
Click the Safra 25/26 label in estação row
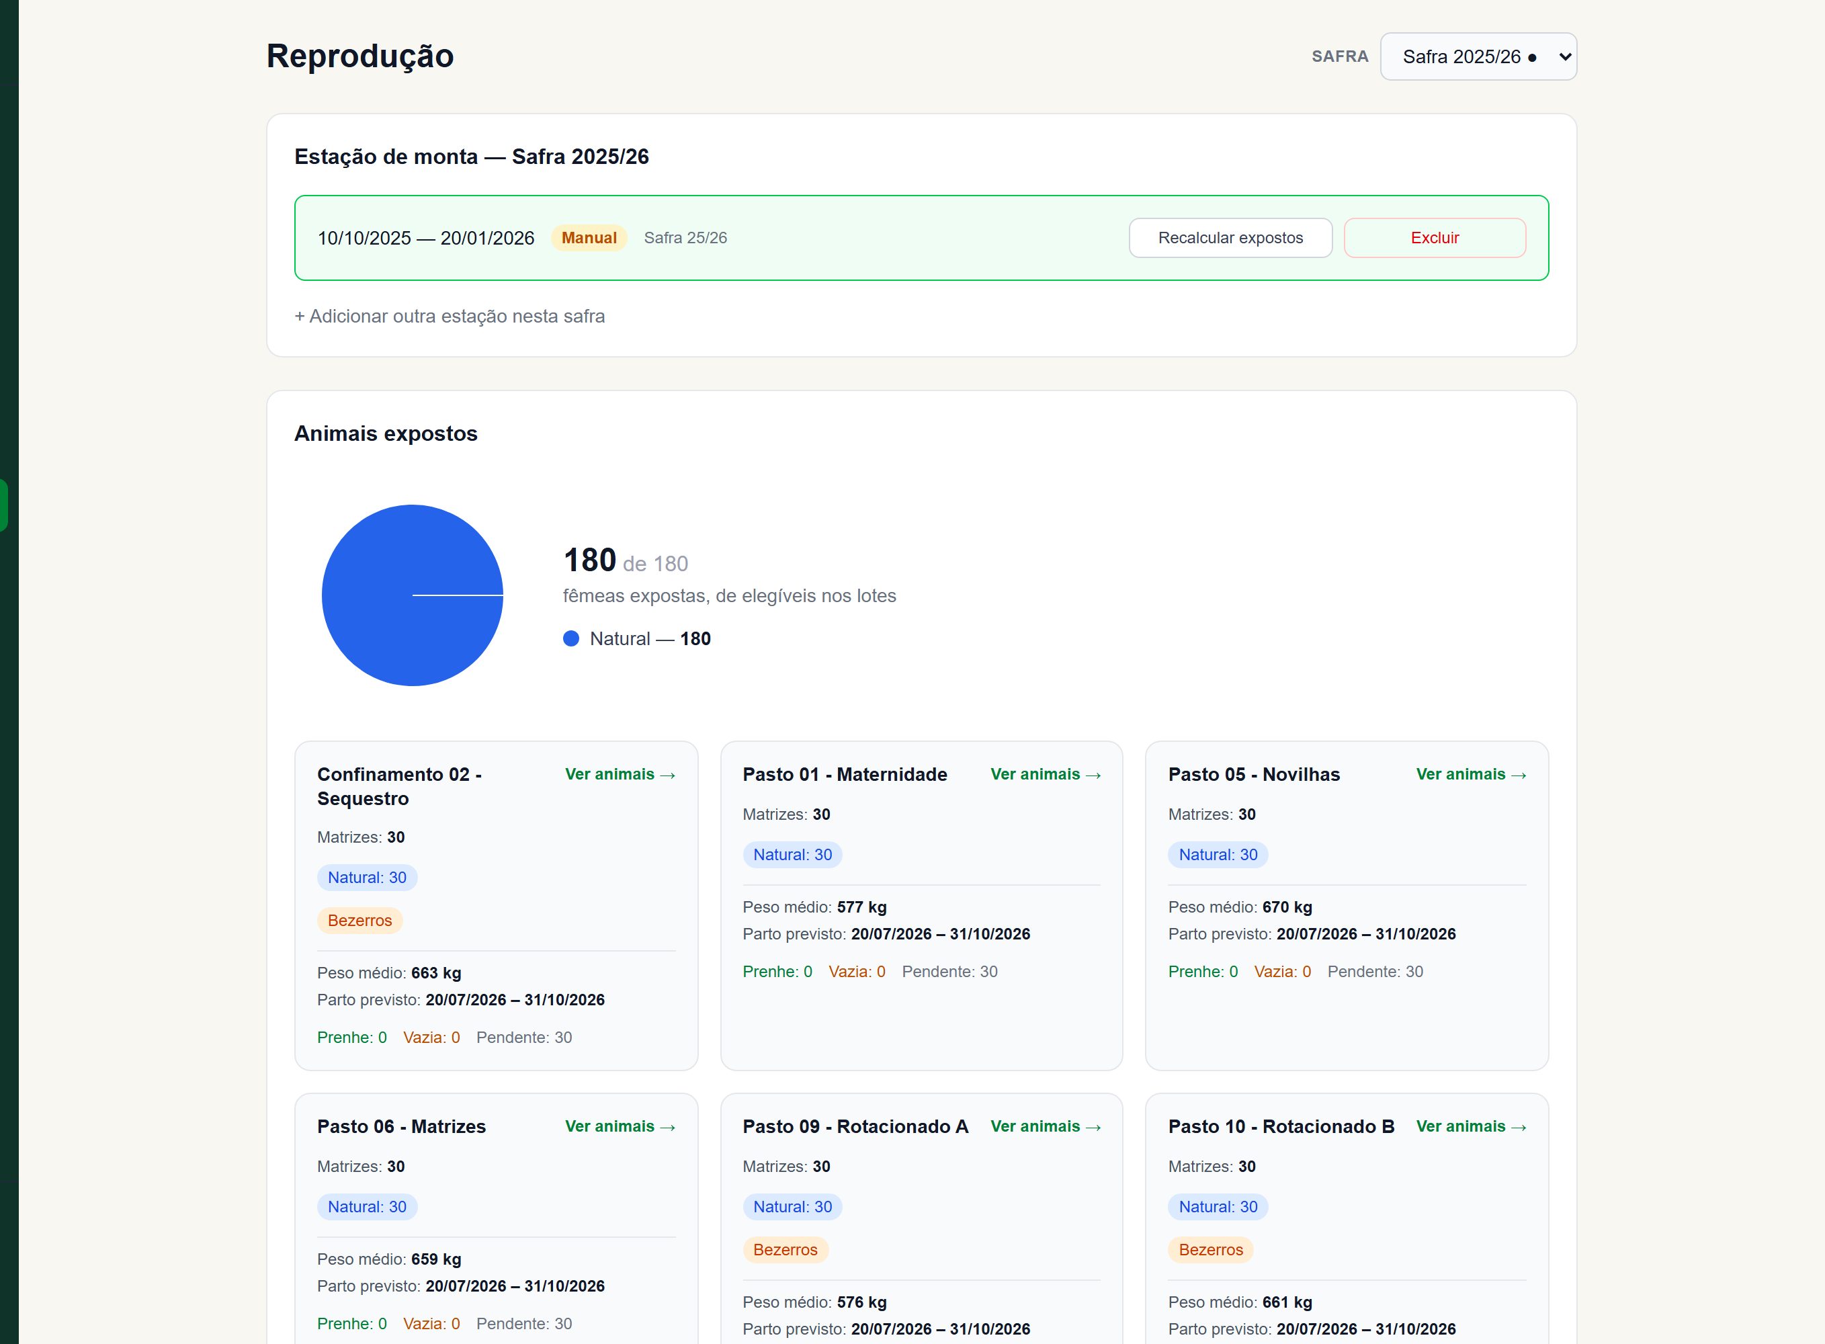click(x=685, y=238)
